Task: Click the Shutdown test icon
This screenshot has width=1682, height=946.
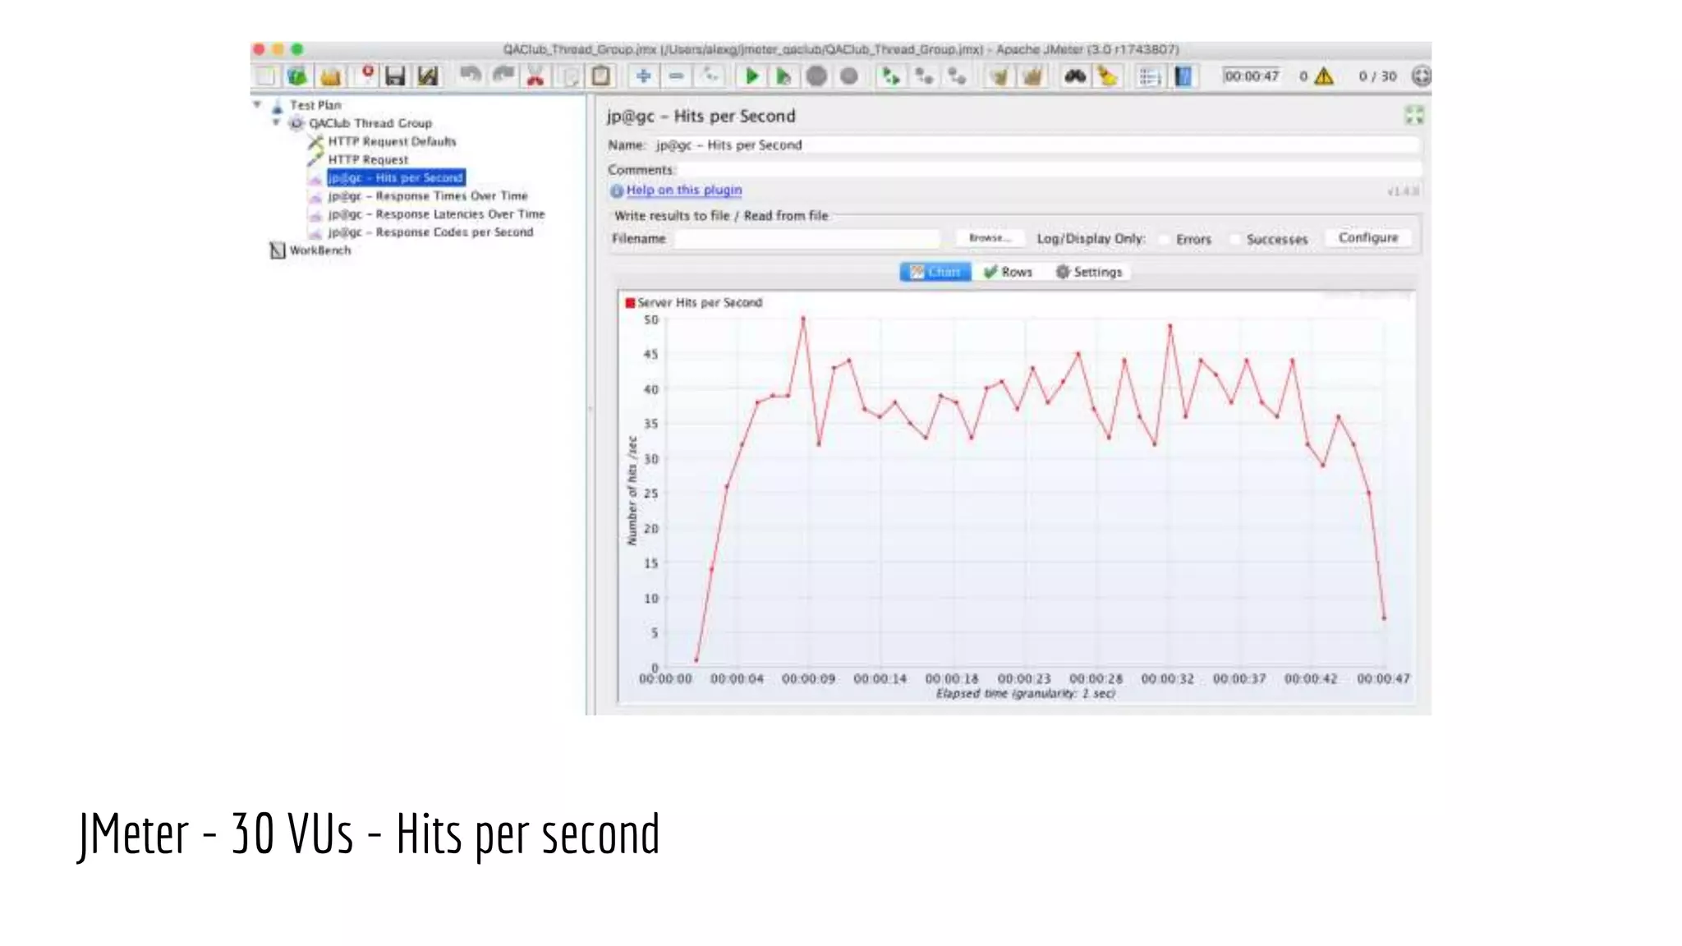Action: pyautogui.click(x=849, y=76)
